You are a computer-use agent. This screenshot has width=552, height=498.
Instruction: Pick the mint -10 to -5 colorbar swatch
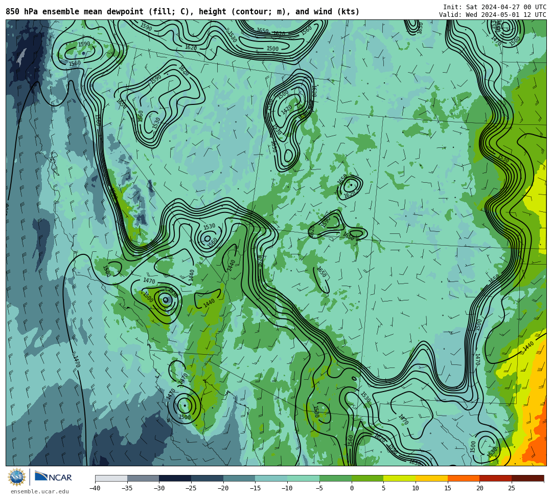click(304, 478)
